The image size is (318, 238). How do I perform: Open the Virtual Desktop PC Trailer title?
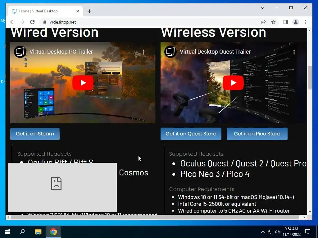click(x=61, y=52)
